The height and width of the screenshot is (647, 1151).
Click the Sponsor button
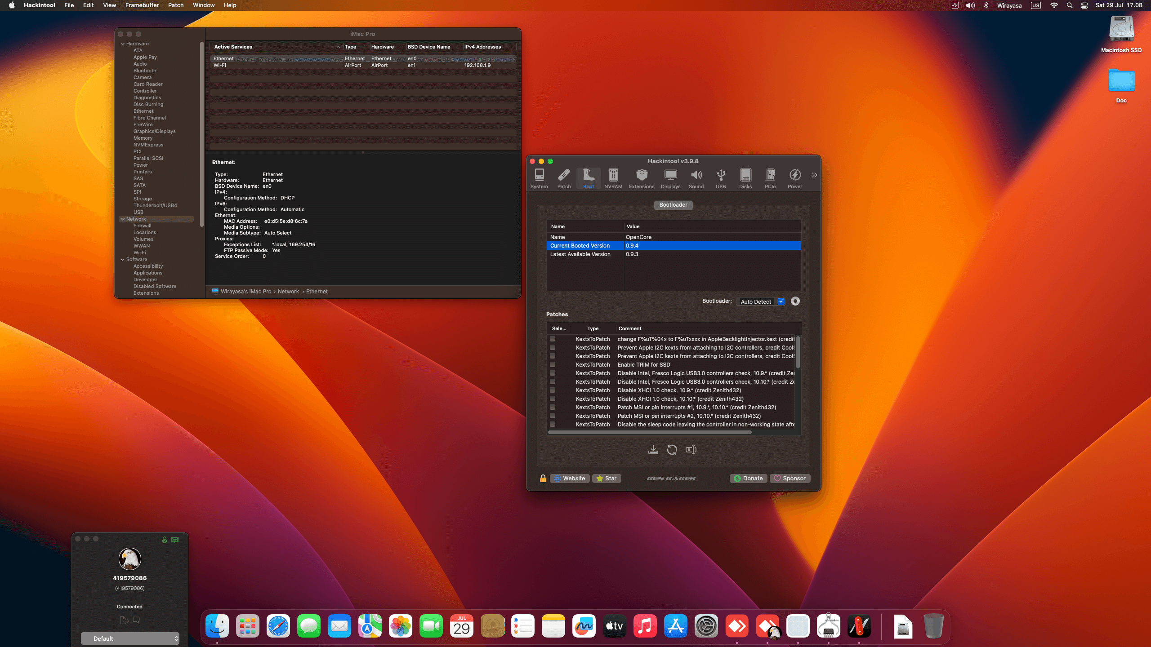(x=790, y=479)
